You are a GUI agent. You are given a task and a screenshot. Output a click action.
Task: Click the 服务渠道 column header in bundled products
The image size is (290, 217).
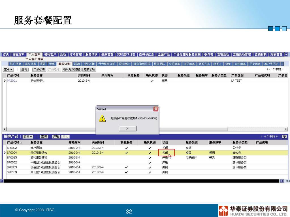click(192, 142)
